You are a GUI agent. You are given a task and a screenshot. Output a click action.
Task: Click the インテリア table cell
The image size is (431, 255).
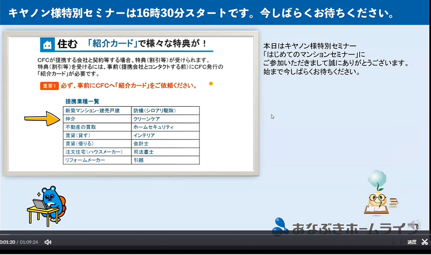(x=165, y=135)
